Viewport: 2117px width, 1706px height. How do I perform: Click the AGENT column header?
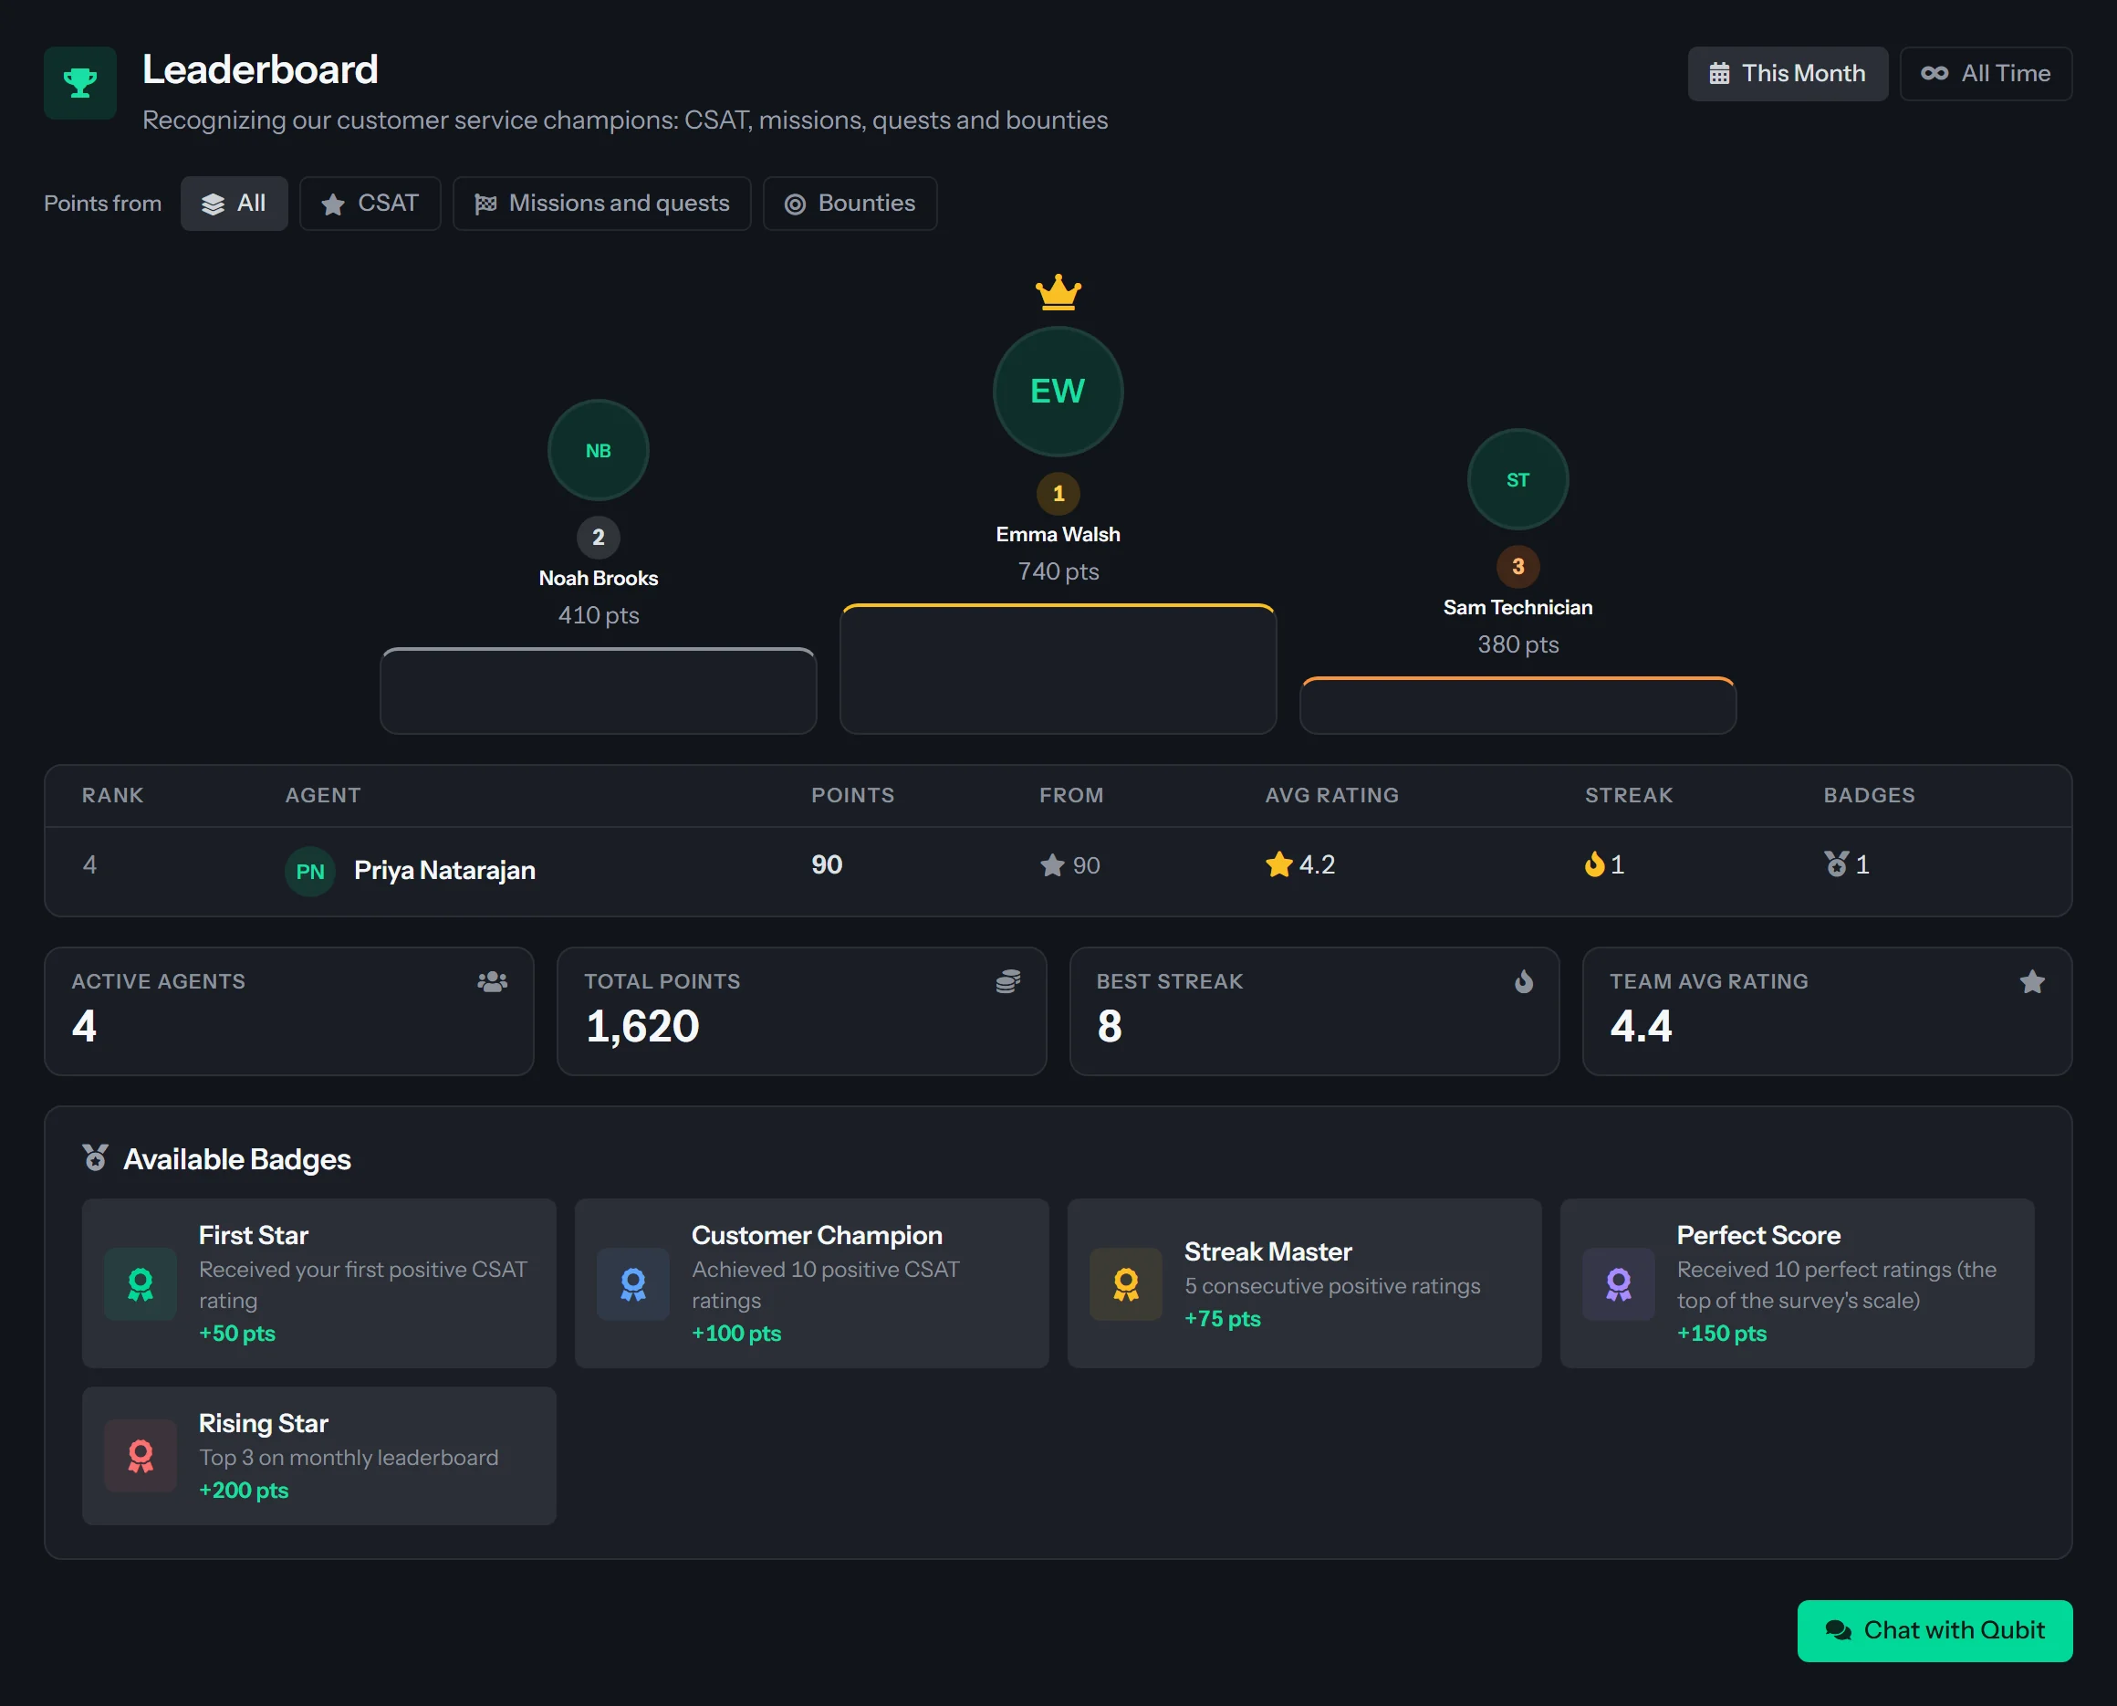[323, 795]
